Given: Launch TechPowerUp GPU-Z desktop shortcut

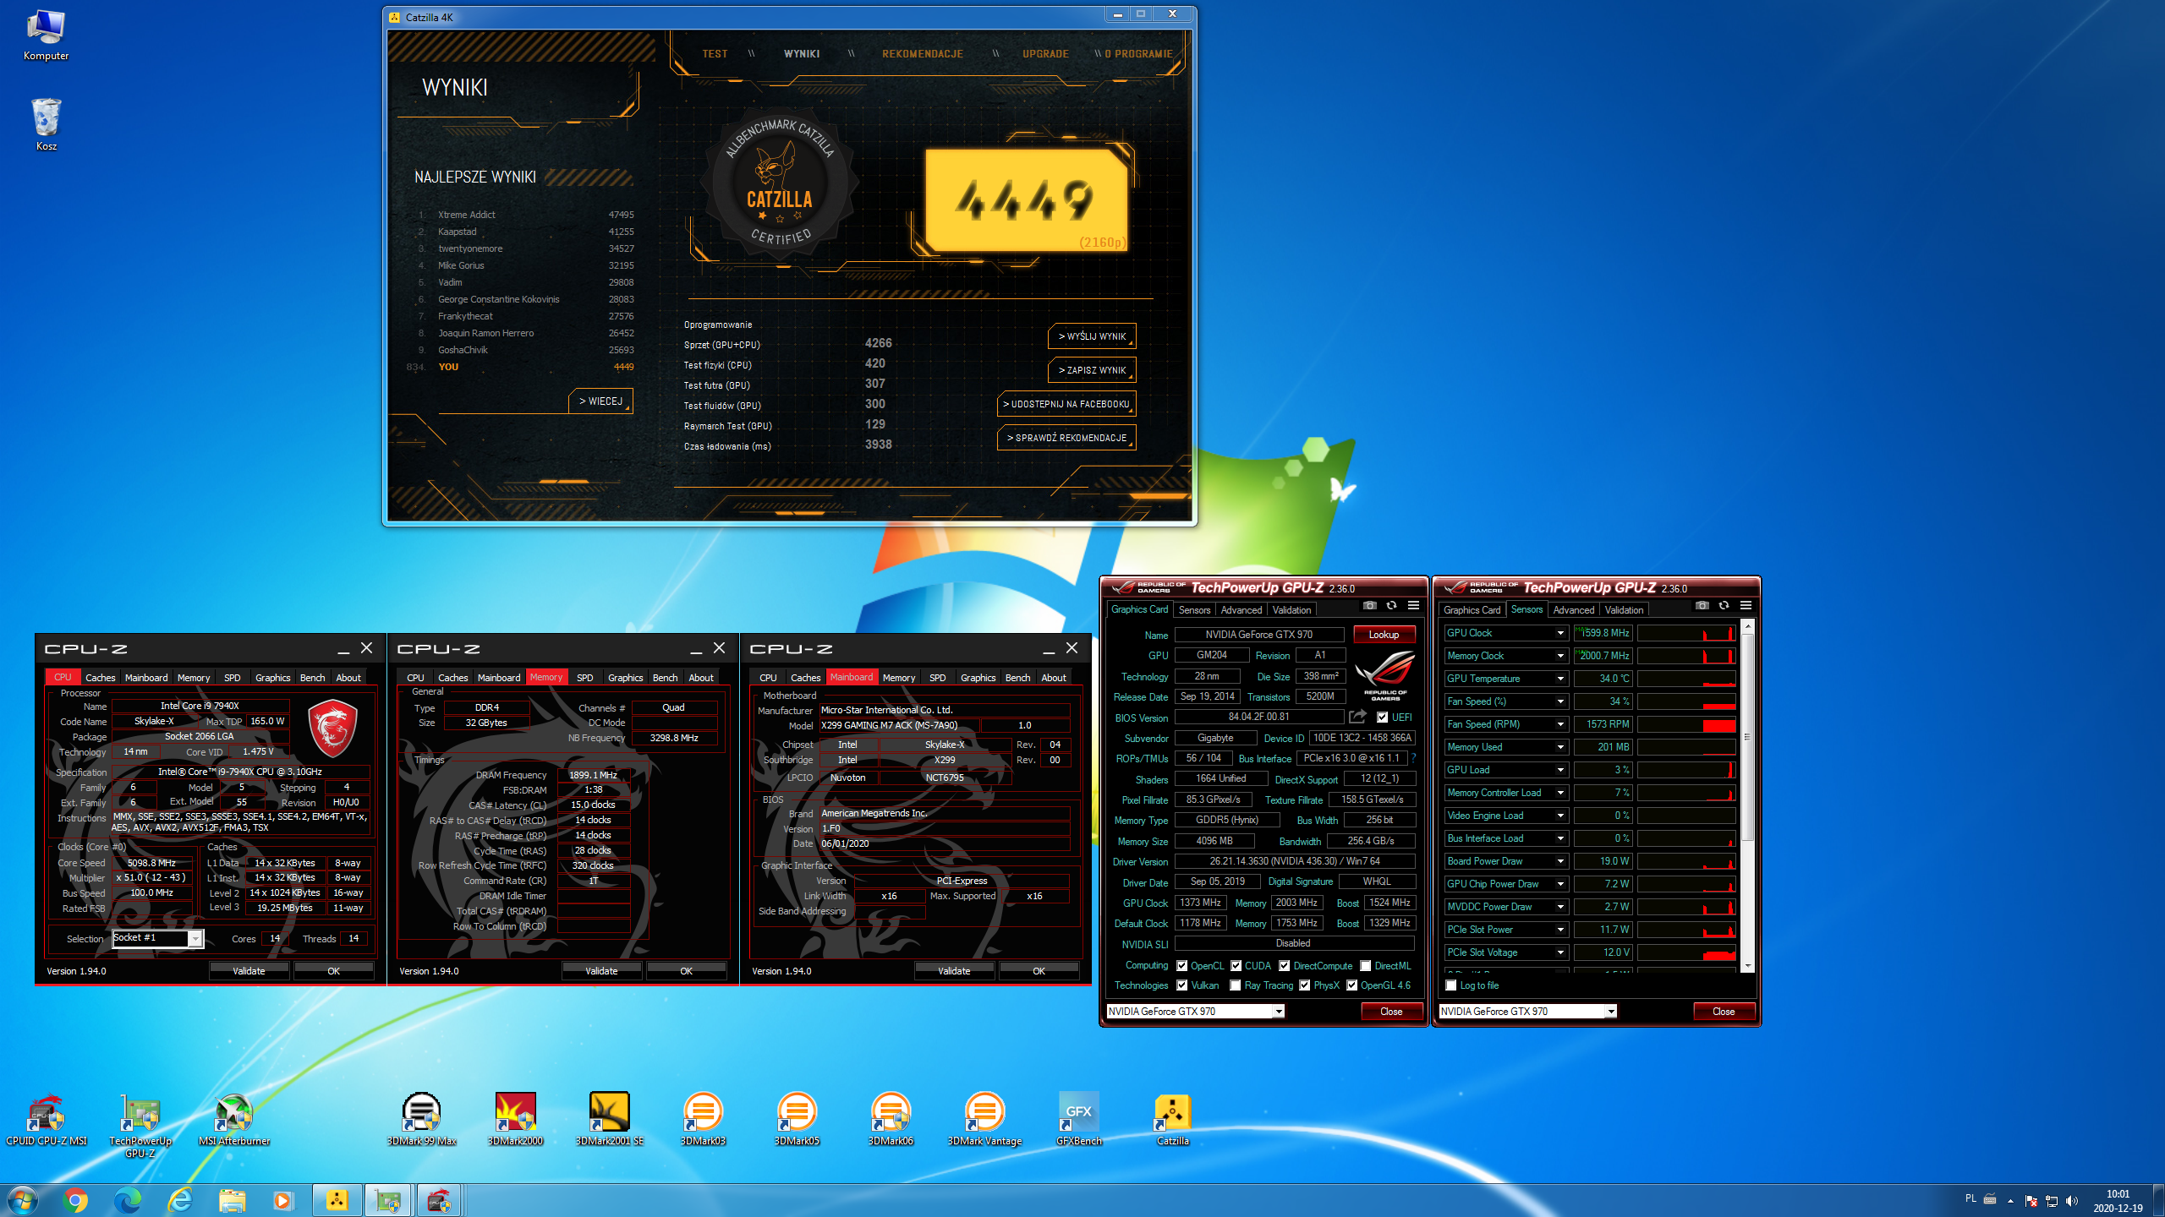Looking at the screenshot, I should pos(140,1126).
